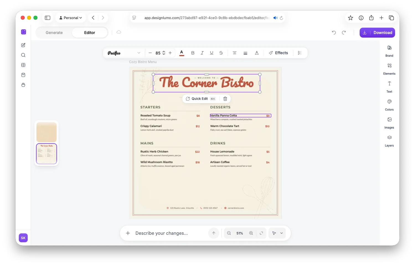Toggle strikethrough formatting
The width and height of the screenshot is (415, 266).
point(221,53)
